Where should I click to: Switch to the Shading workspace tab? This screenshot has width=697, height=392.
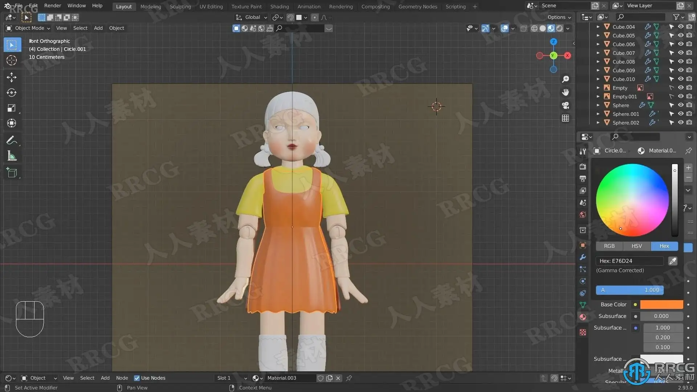(x=279, y=7)
